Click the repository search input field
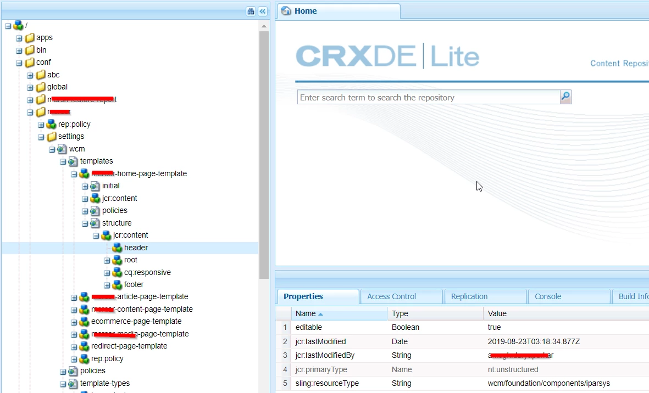Viewport: 649px width, 393px height. pyautogui.click(x=429, y=98)
